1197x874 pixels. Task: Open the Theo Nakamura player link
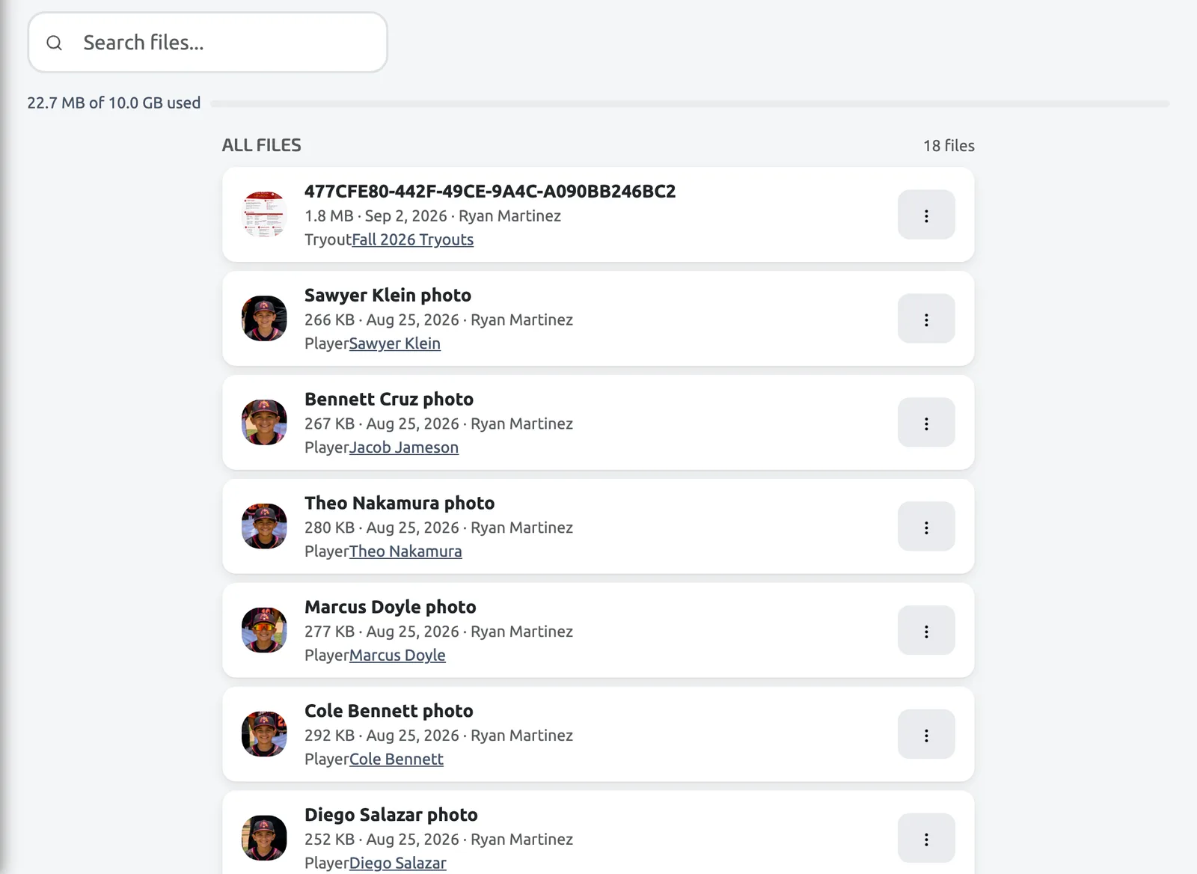(x=405, y=551)
